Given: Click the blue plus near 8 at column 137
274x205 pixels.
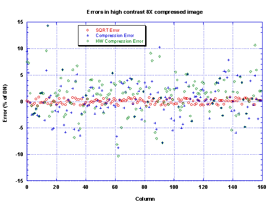Looking at the screenshot, I should [228, 60].
